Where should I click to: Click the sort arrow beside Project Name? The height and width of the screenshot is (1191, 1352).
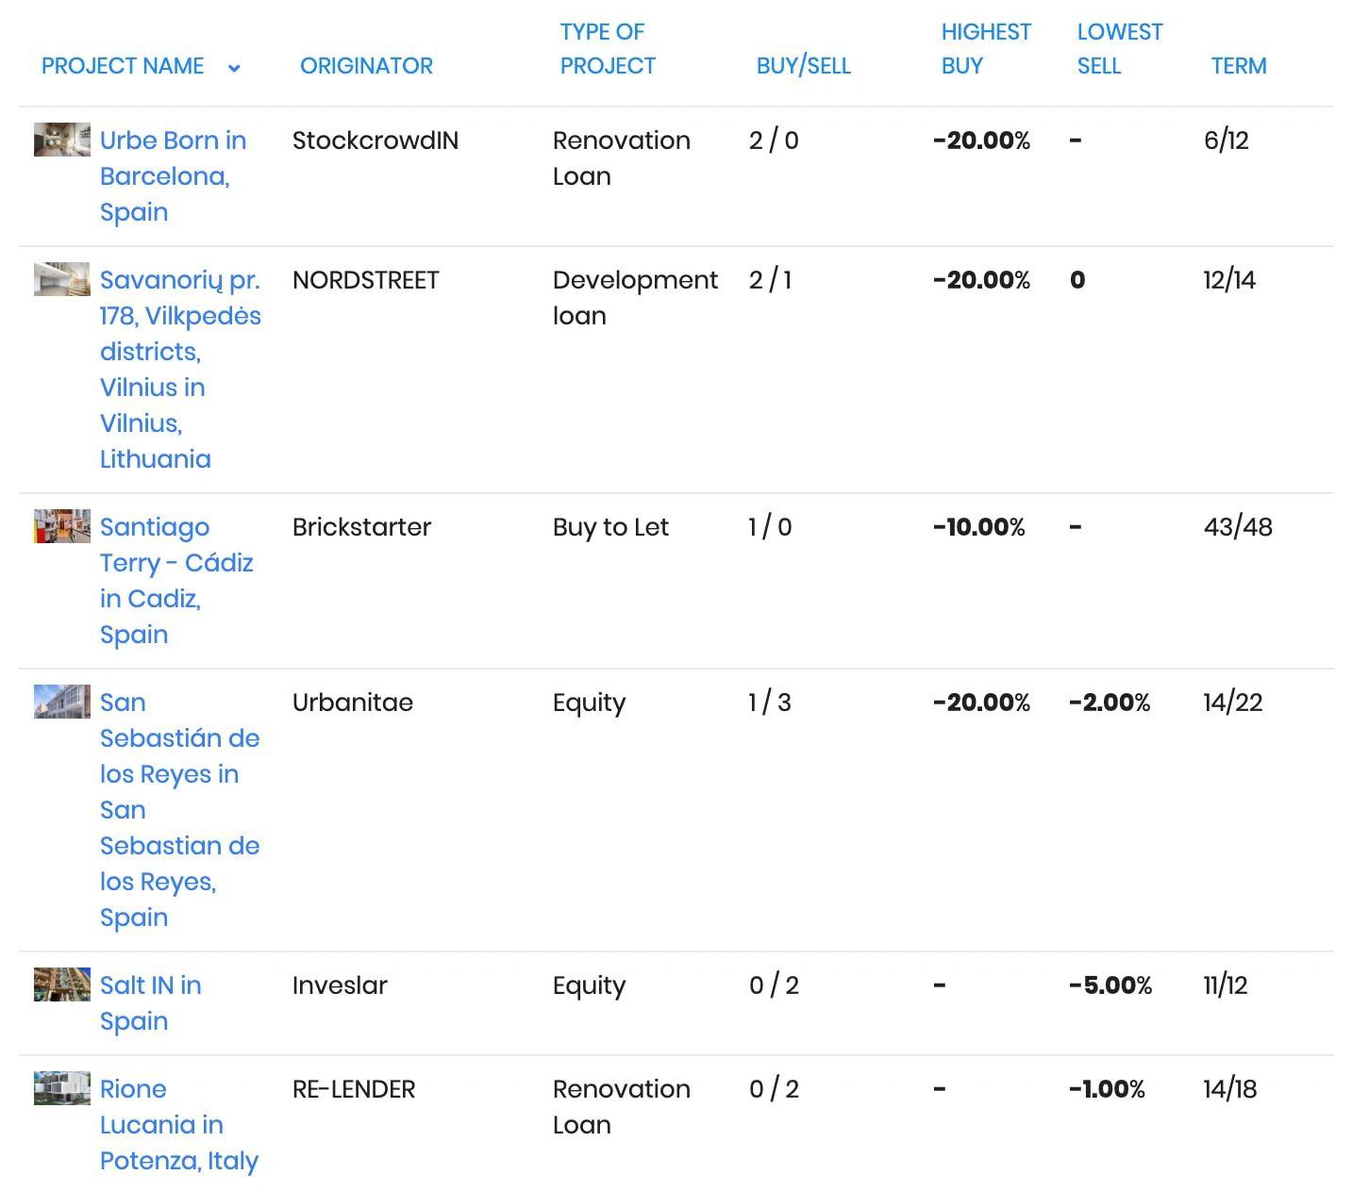234,68
